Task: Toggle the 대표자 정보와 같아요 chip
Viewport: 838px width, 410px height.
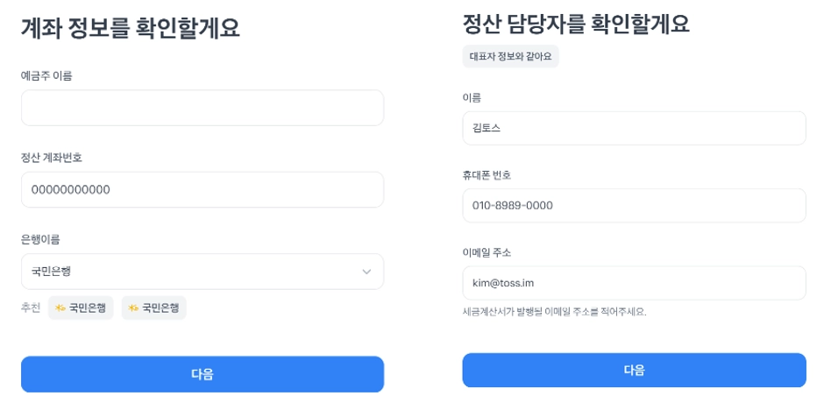Action: point(510,56)
